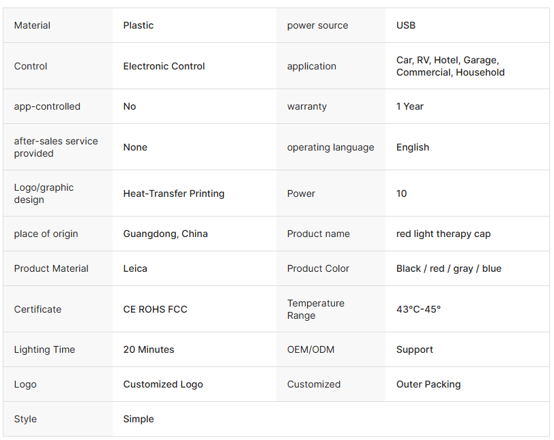Select the "43°C-45°" temperature range value
The width and height of the screenshot is (554, 440).
pos(419,309)
